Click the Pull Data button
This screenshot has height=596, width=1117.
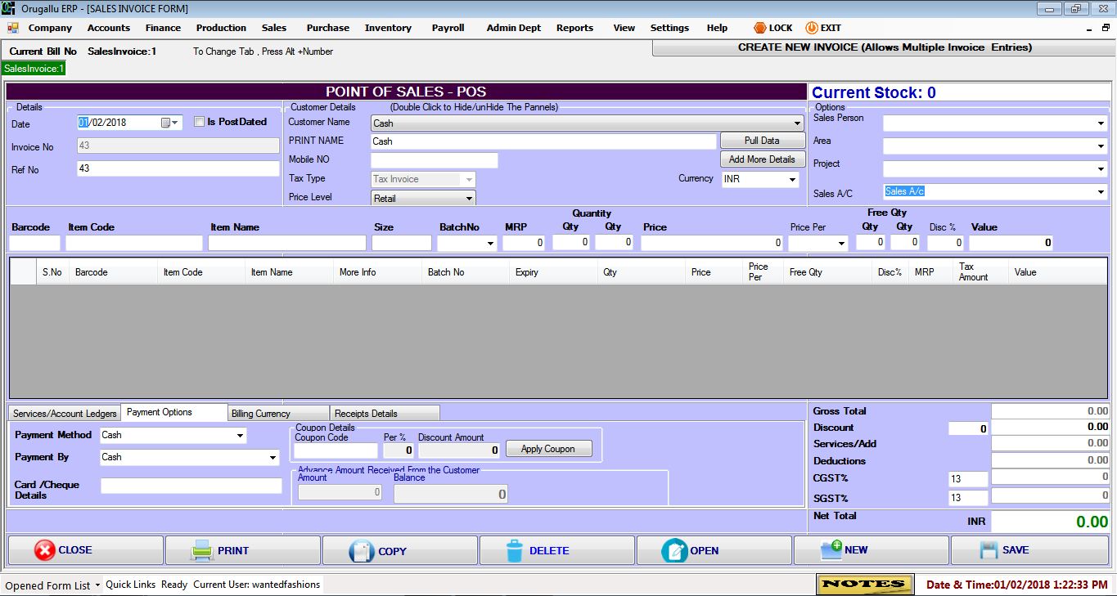click(762, 141)
